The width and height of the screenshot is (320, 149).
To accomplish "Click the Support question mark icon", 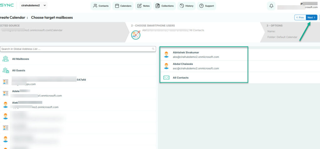I will point(202,6).
